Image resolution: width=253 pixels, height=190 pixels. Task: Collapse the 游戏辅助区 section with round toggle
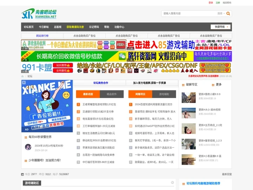(x=172, y=183)
